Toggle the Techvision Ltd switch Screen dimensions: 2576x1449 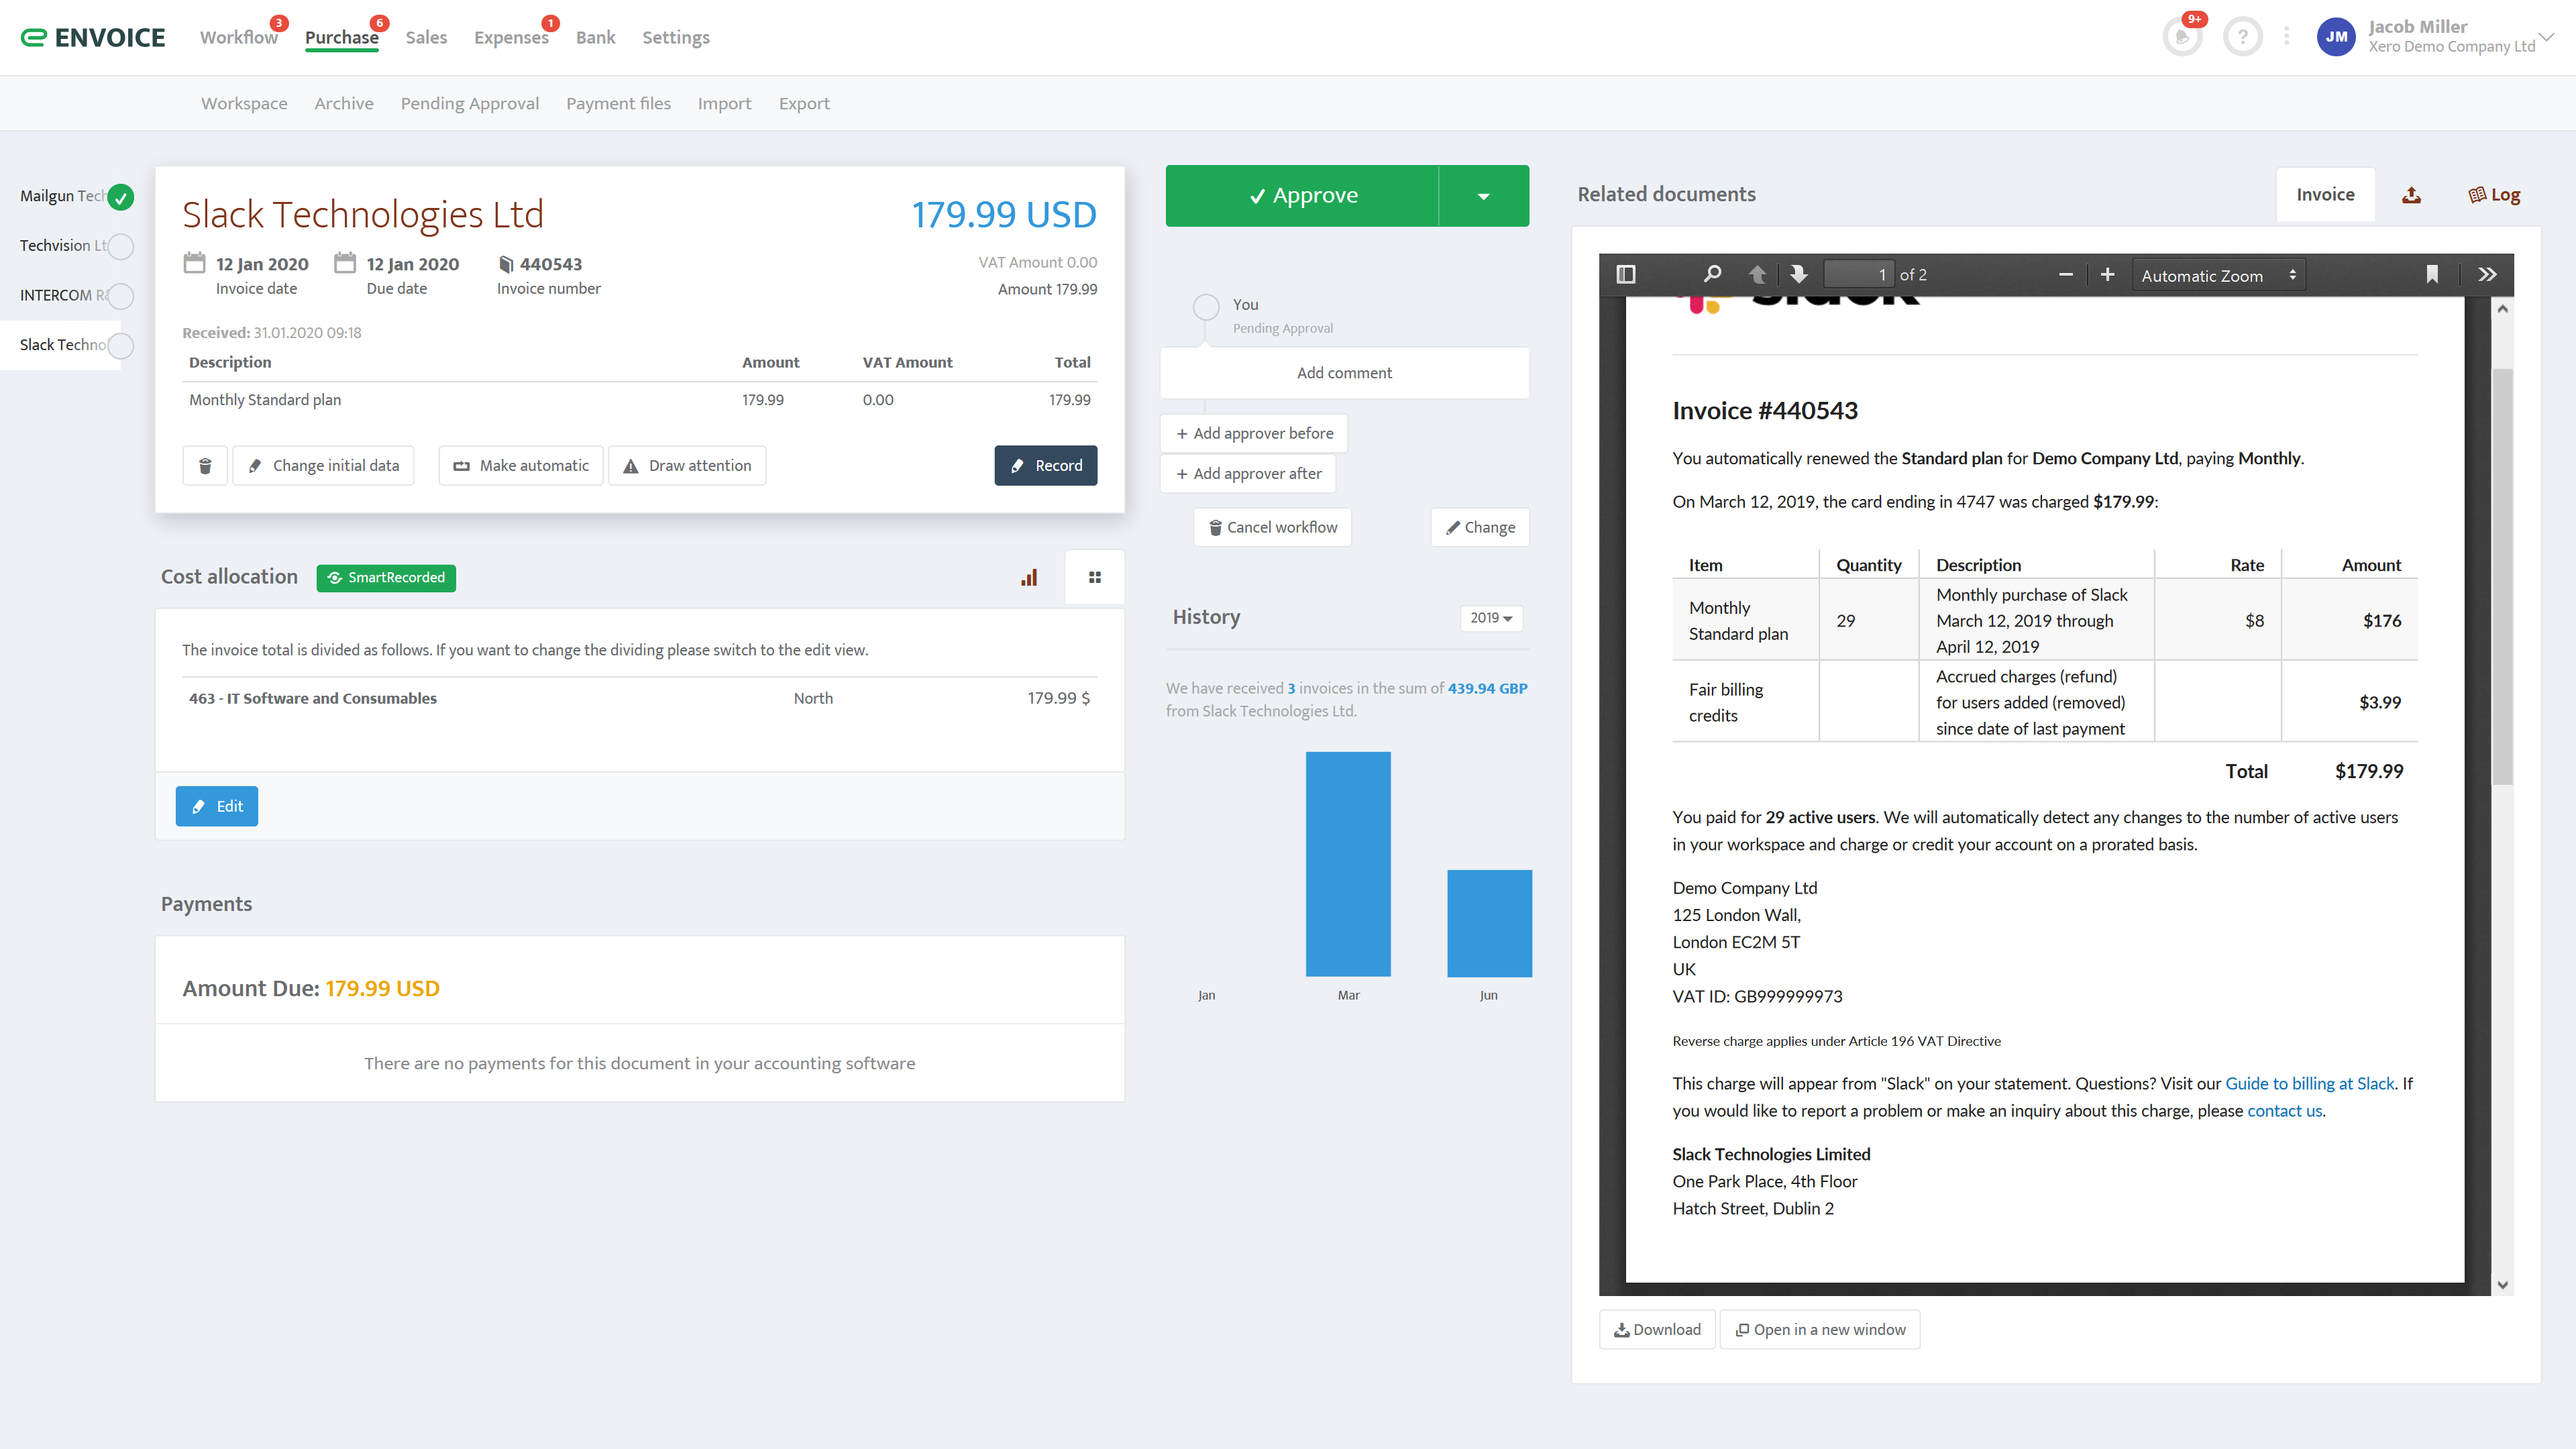[120, 246]
